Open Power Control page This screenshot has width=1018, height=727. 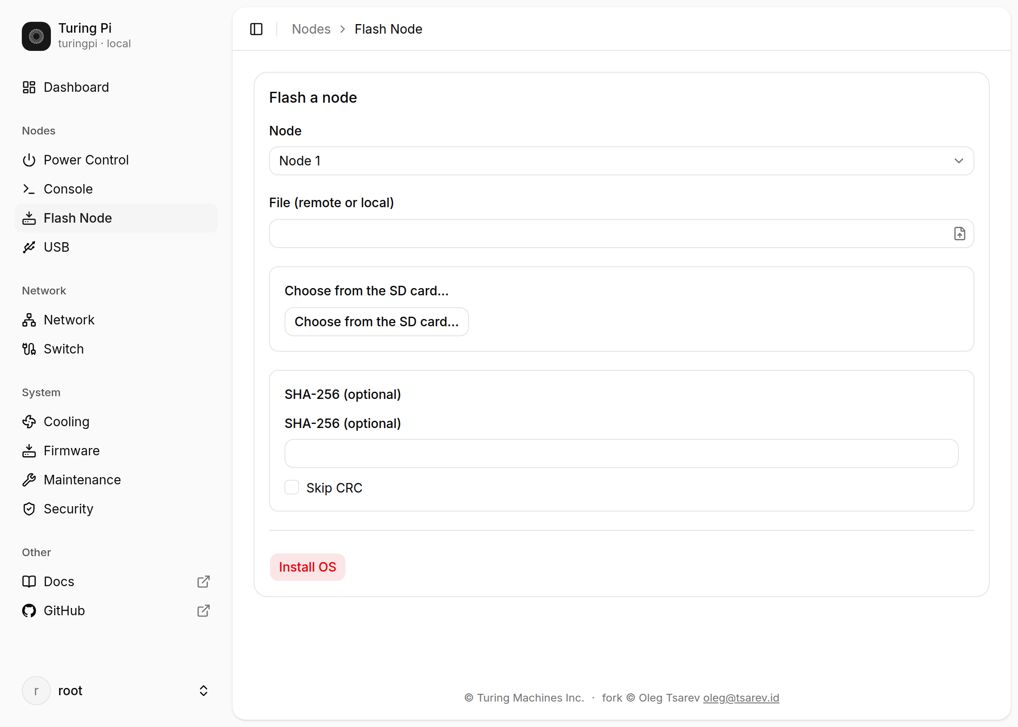point(116,160)
